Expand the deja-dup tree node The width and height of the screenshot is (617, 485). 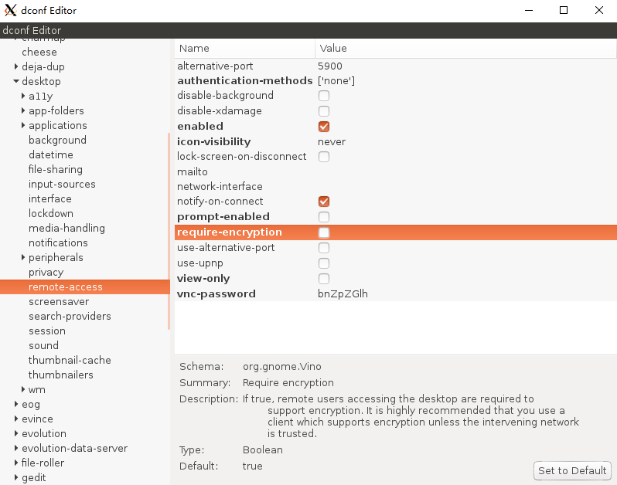16,66
